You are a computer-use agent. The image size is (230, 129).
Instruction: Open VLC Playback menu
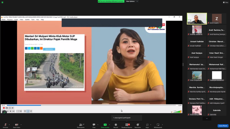(x=10, y=20)
